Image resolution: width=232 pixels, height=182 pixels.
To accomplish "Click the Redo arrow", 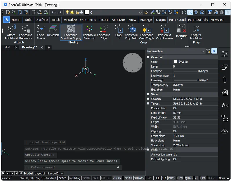I will [x=59, y=12].
